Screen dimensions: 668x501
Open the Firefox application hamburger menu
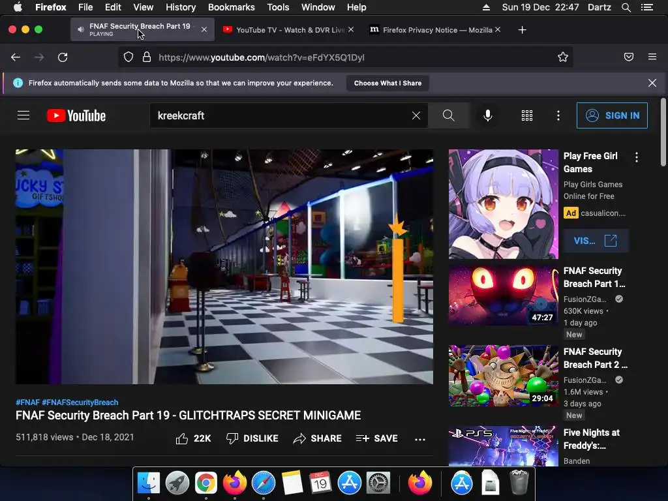[652, 57]
